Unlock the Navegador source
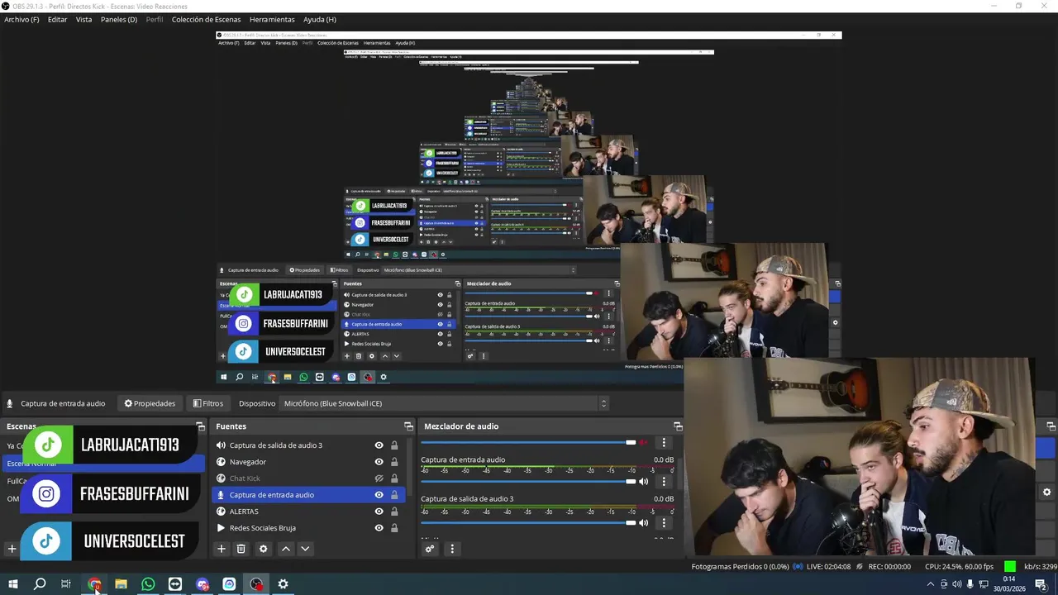Viewport: 1058px width, 595px height. [394, 462]
